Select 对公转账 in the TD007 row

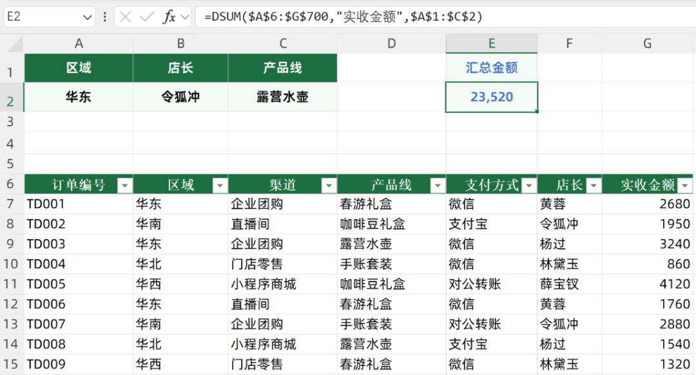point(492,324)
